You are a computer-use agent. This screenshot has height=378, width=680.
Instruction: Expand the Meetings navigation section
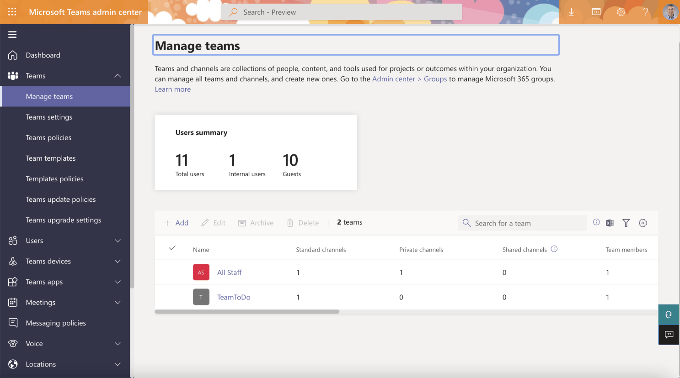coord(118,302)
